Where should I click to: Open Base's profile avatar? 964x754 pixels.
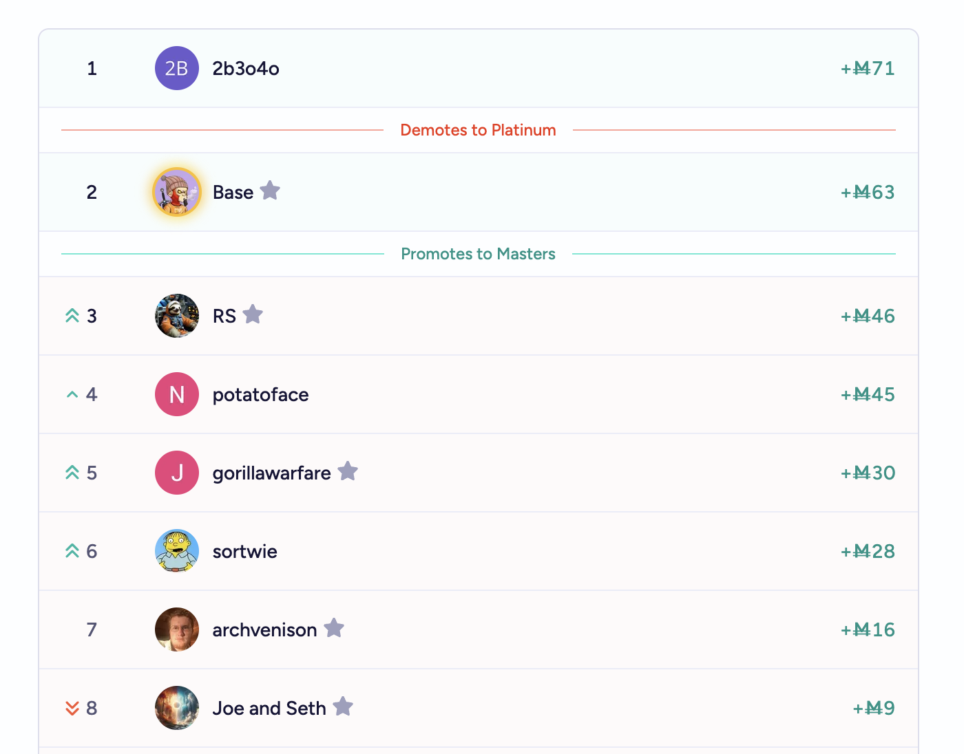(177, 192)
